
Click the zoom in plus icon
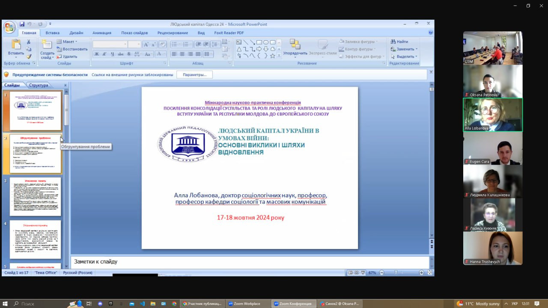point(421,272)
